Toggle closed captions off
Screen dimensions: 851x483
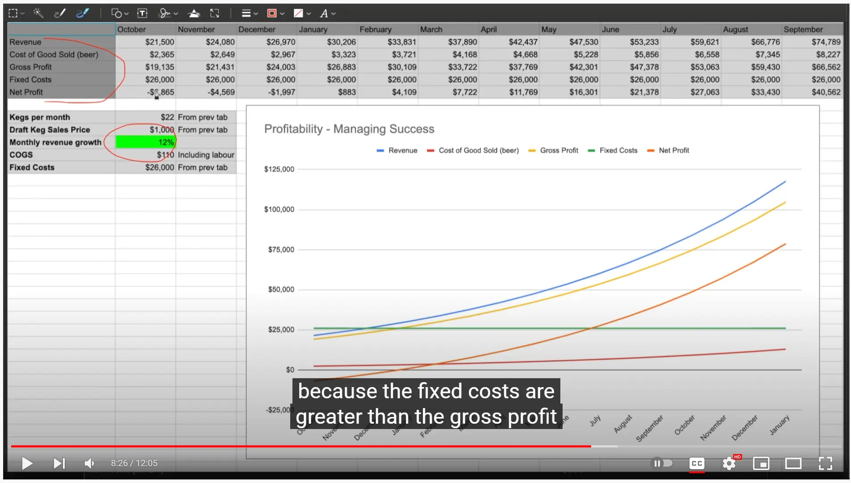pyautogui.click(x=697, y=463)
